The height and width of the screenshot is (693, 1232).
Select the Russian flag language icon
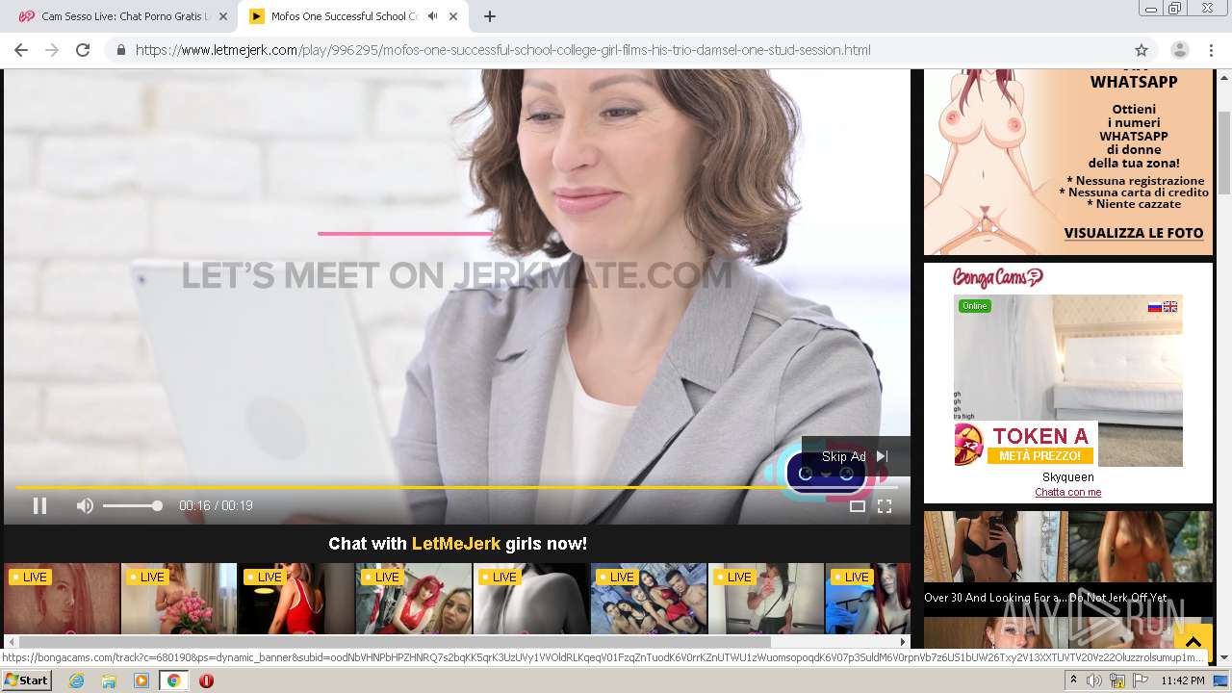tap(1155, 307)
